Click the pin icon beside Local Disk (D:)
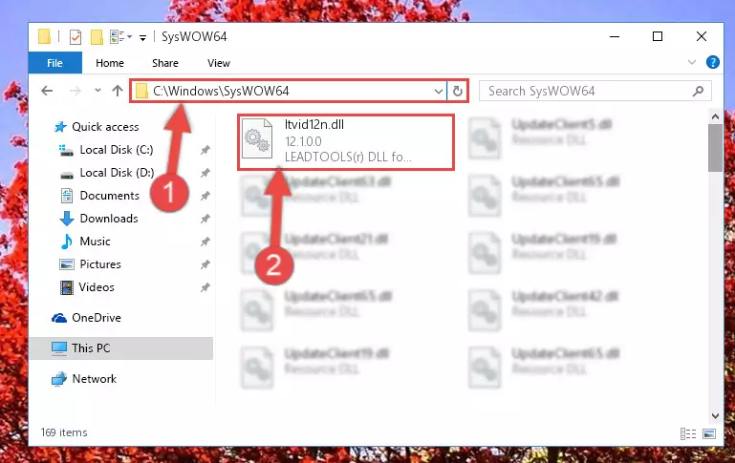Viewport: 735px width, 463px height. pos(205,173)
